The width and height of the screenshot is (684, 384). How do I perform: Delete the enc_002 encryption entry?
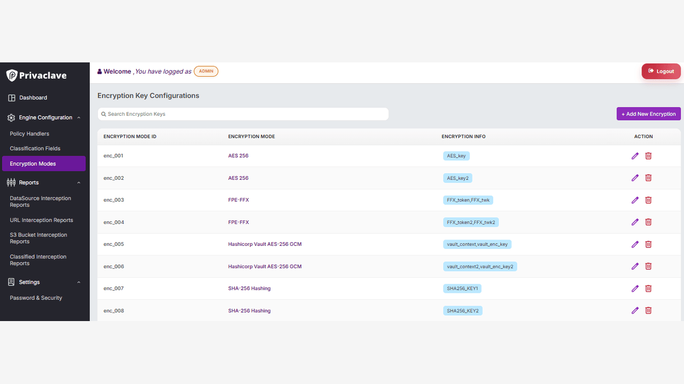(648, 178)
